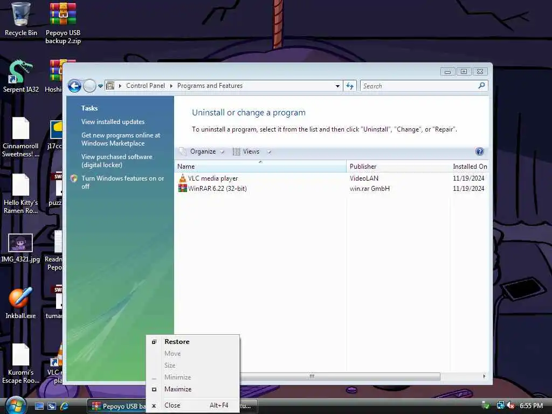This screenshot has width=552, height=414.
Task: Click the Refresh button
Action: (350, 86)
